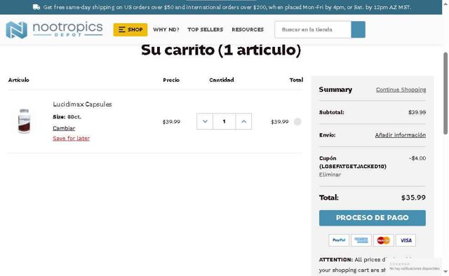Click the free shipping banner text
Screen dimensions: 449x276
[227, 7]
